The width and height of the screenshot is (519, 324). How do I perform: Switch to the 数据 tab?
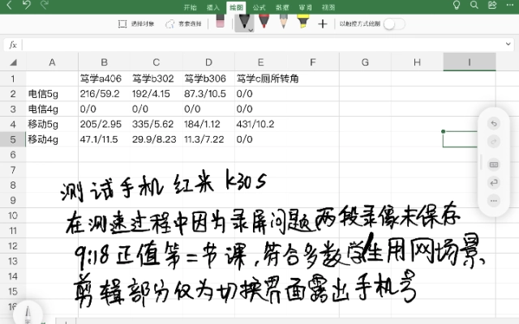[282, 7]
